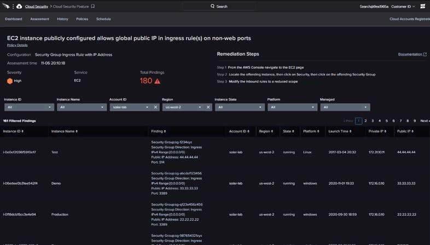Clear the Account ID filter
The width and height of the screenshot is (430, 245).
point(155,107)
